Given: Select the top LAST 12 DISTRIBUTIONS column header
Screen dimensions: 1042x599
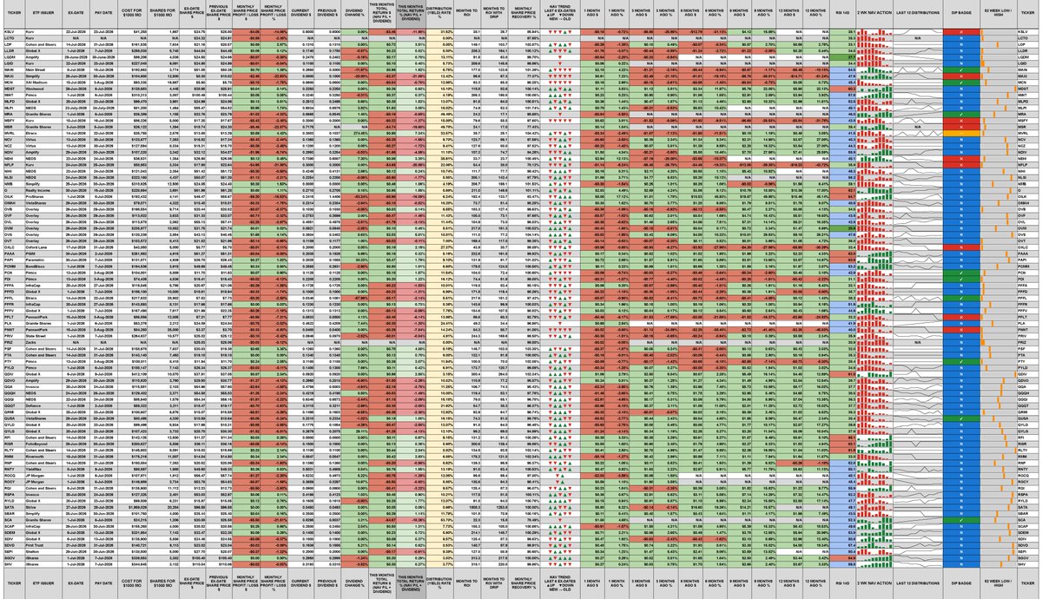Looking at the screenshot, I should pos(918,13).
